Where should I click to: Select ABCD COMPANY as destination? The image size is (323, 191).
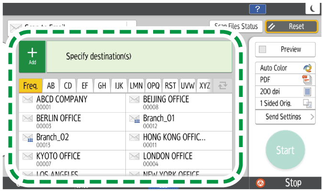pos(72,103)
